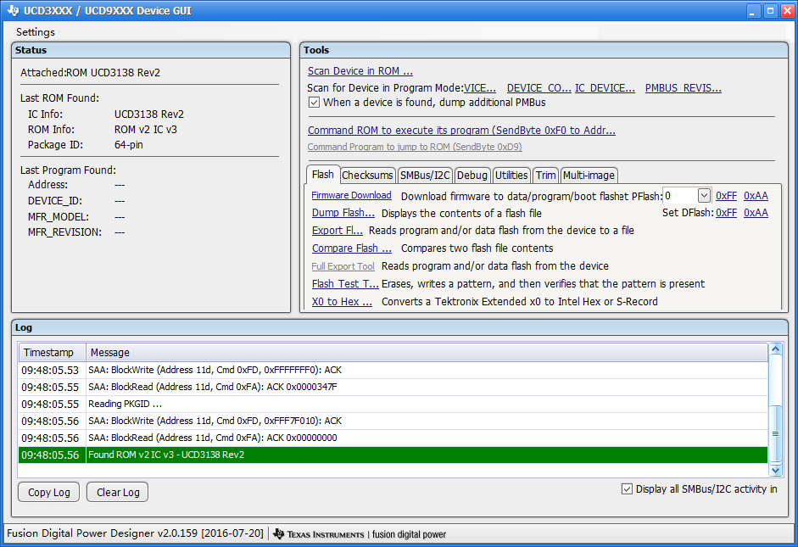Click the Set DFlash 0xAA link

pyautogui.click(x=756, y=213)
